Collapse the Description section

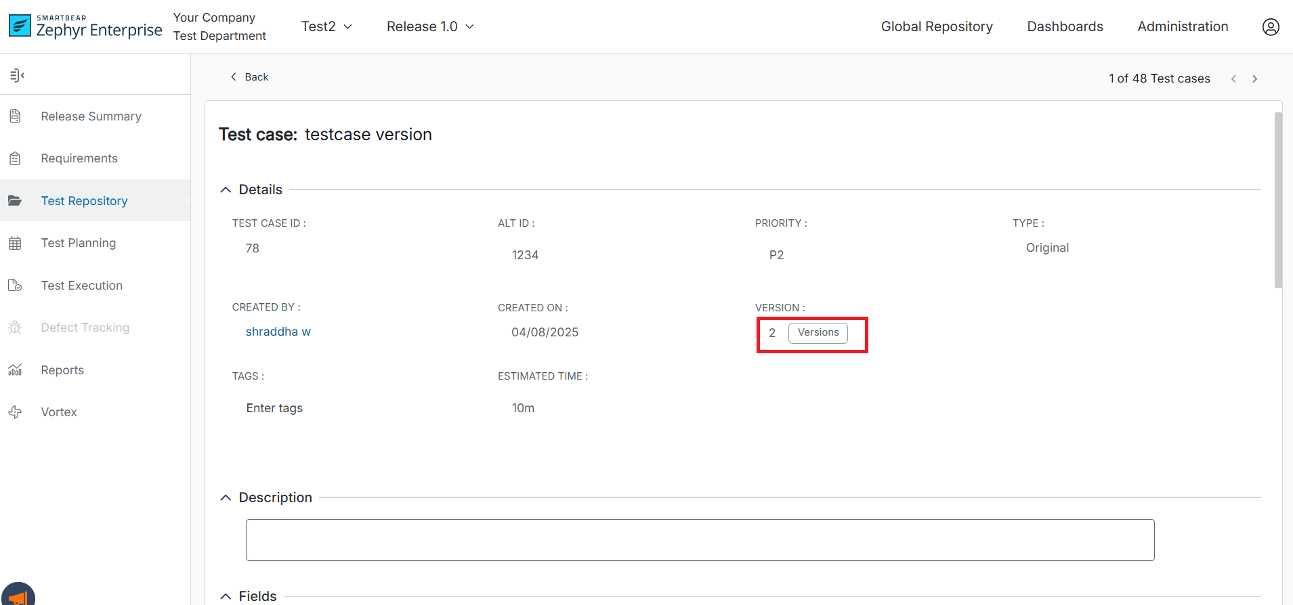click(x=226, y=498)
